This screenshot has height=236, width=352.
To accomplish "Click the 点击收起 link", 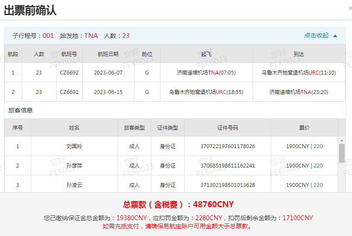I will pos(316,36).
